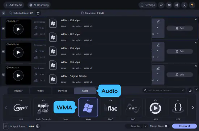Viewport: 199px width, 131px height.
Task: Expand the Save to dropdown arrow
Action: click(145, 126)
